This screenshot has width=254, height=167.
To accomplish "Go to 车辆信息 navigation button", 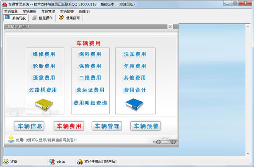I will pyautogui.click(x=29, y=126).
